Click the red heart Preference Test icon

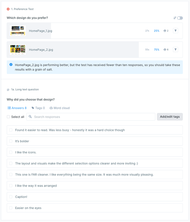pyautogui.click(x=8, y=9)
